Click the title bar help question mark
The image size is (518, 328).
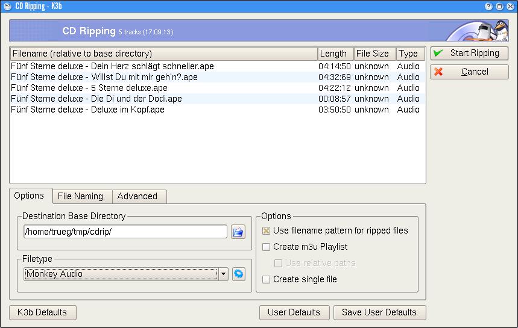click(488, 6)
